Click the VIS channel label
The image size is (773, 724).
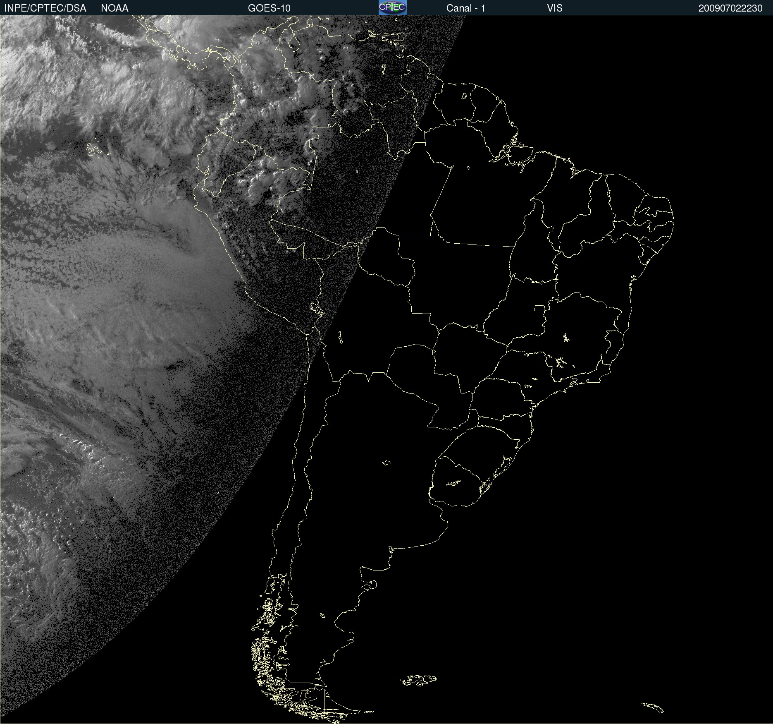555,8
